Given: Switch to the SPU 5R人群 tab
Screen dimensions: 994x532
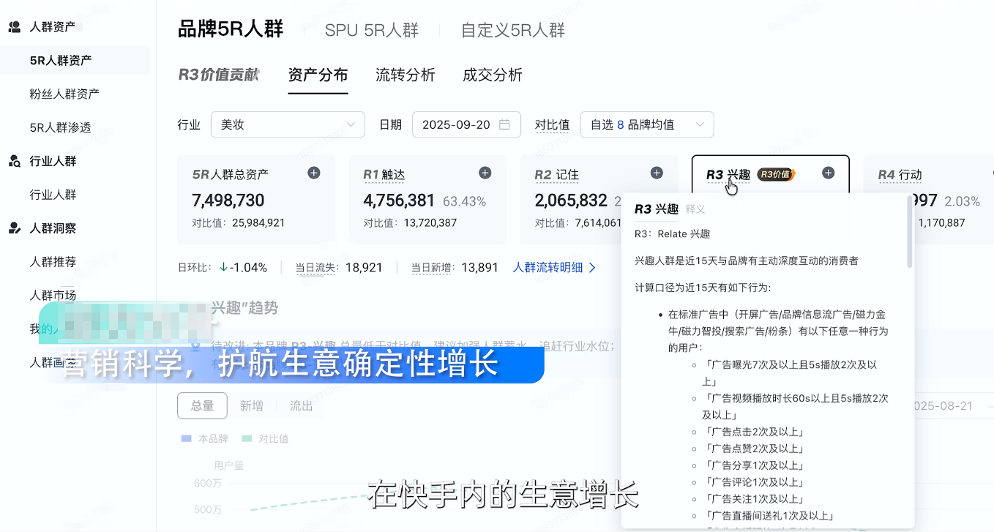Looking at the screenshot, I should 370,29.
